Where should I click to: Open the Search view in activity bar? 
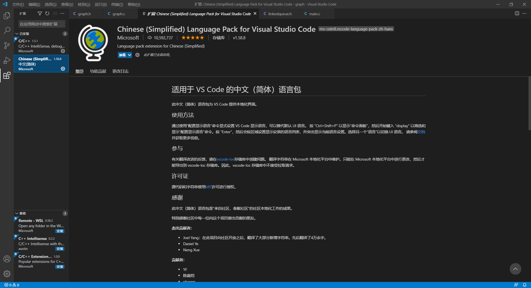[7, 30]
